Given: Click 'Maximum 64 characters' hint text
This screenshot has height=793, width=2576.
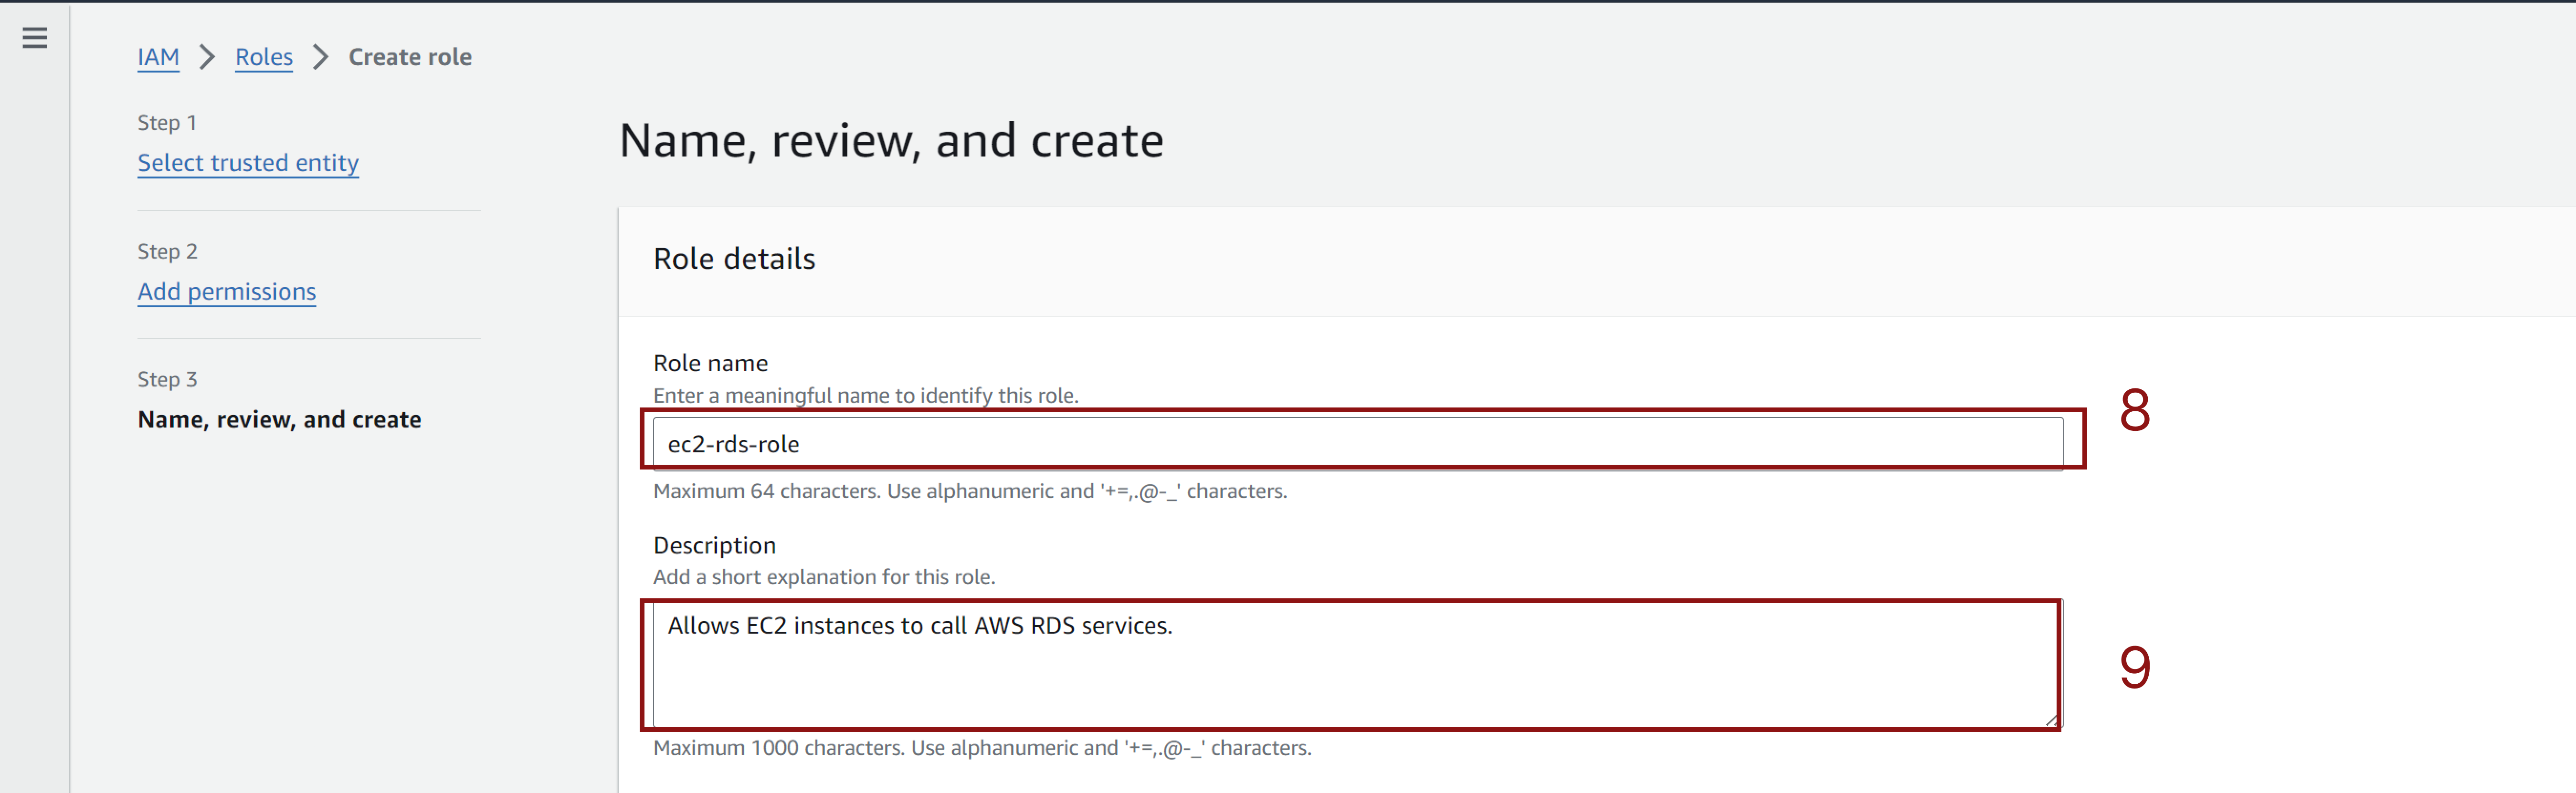Looking at the screenshot, I should (970, 491).
